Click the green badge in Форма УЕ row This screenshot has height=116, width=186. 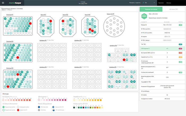pyautogui.click(x=180, y=25)
